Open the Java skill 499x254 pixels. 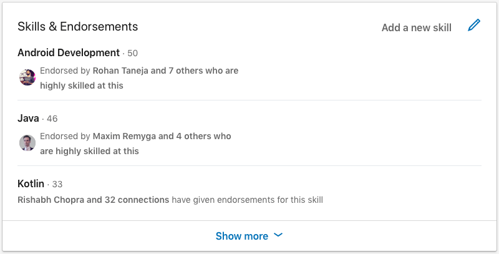(28, 119)
